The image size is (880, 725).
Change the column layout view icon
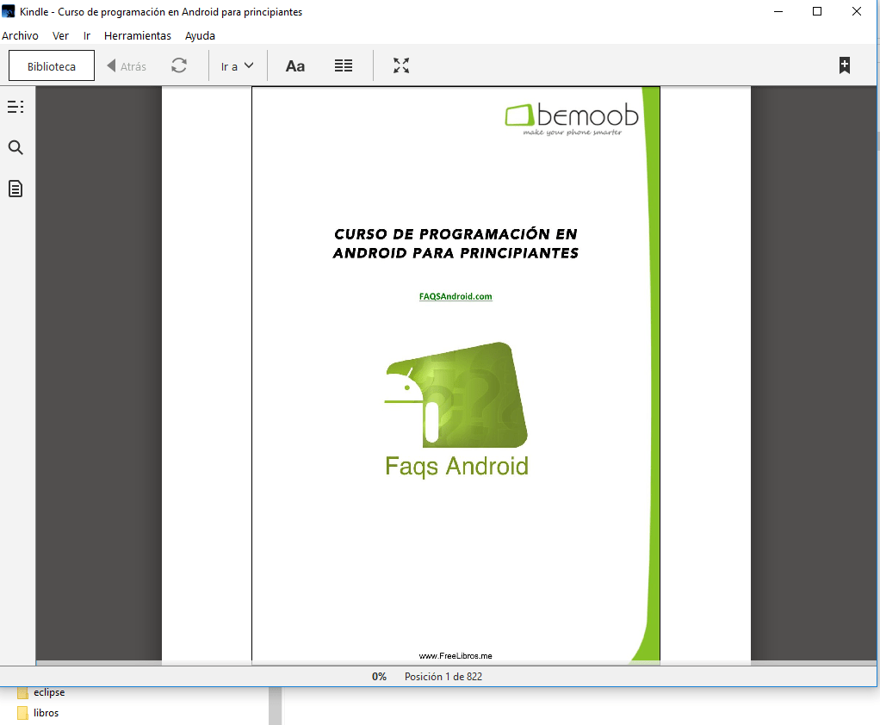[344, 66]
